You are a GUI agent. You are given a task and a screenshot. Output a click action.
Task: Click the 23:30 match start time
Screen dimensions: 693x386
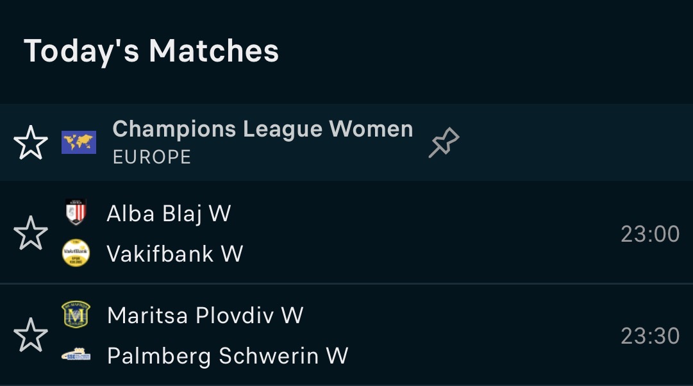tap(649, 335)
